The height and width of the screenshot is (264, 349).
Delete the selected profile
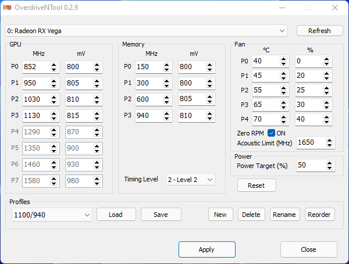tap(251, 215)
